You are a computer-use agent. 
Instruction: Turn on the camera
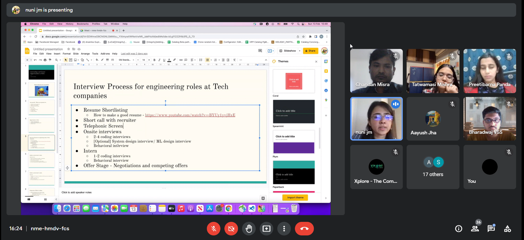click(231, 229)
